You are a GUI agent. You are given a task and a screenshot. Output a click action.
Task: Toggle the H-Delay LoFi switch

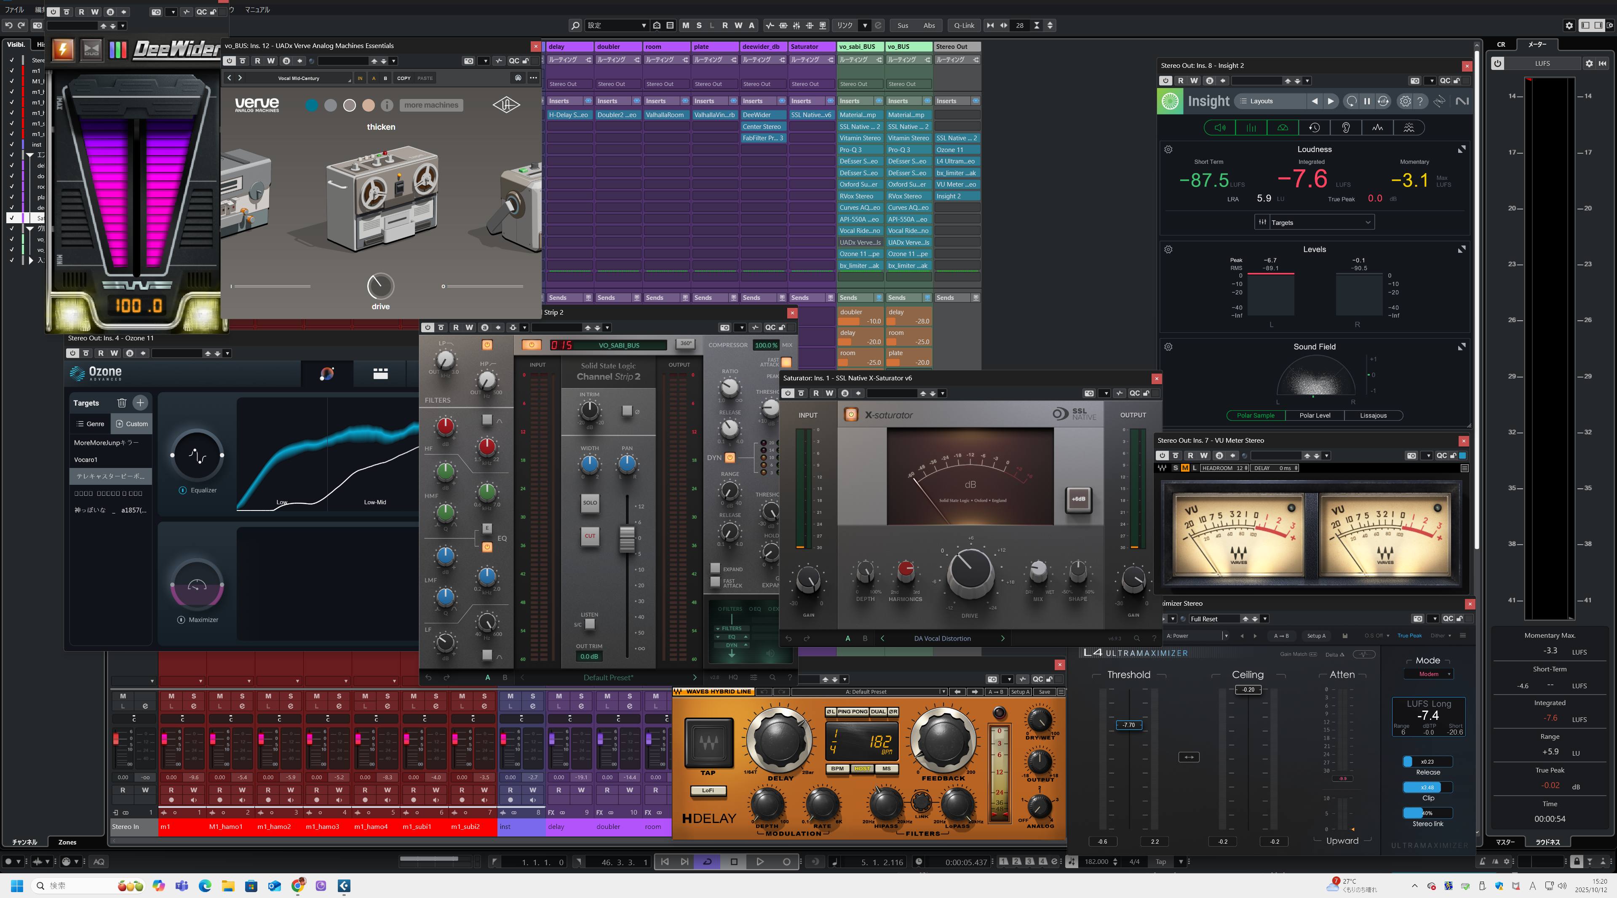(708, 790)
